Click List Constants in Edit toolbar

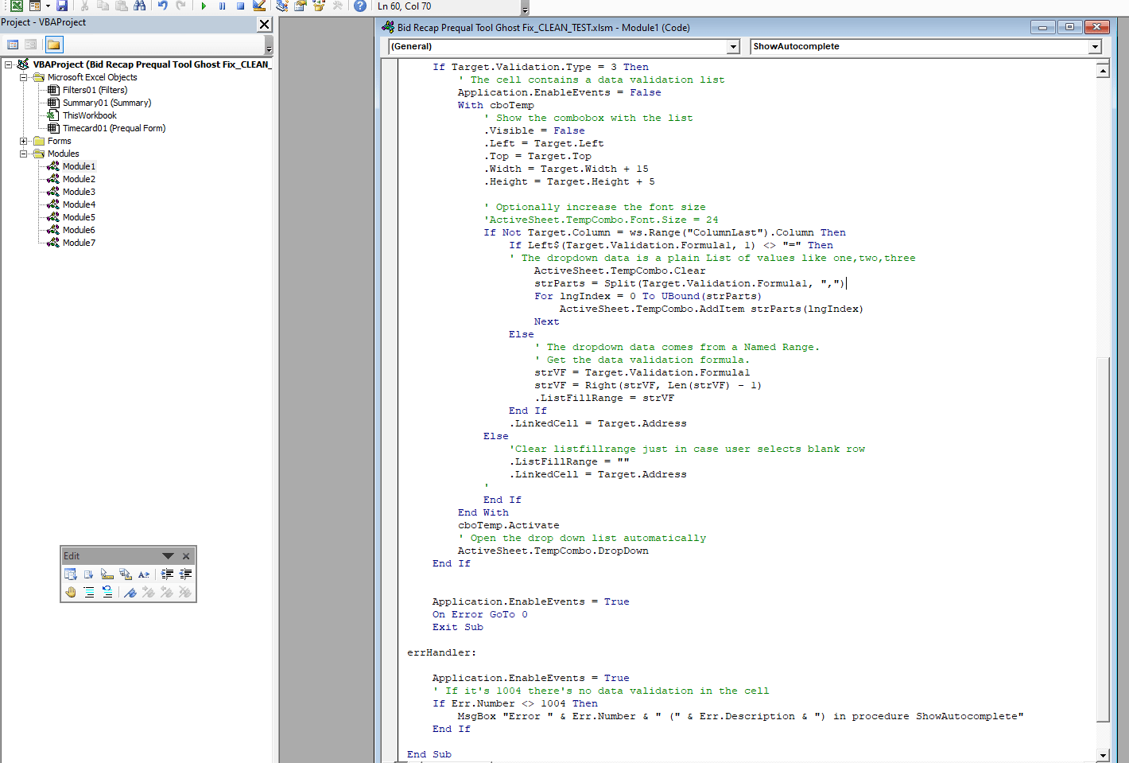(88, 574)
